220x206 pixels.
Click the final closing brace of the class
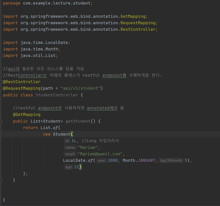coord(4,200)
